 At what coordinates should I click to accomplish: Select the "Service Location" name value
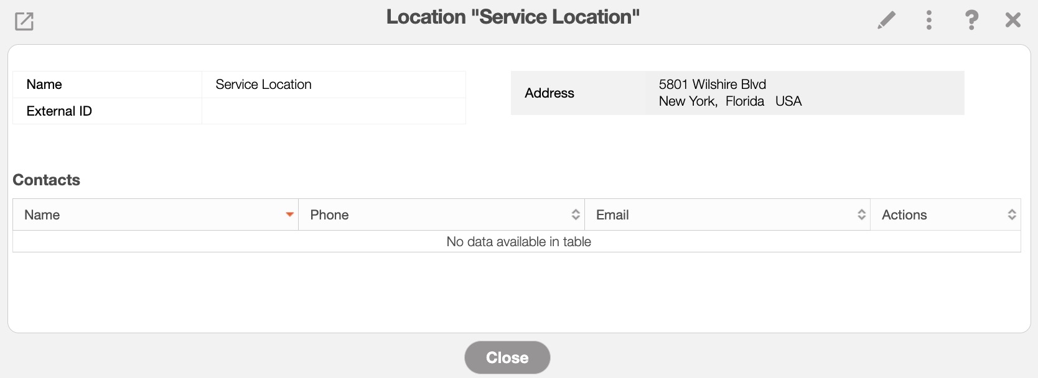point(263,85)
